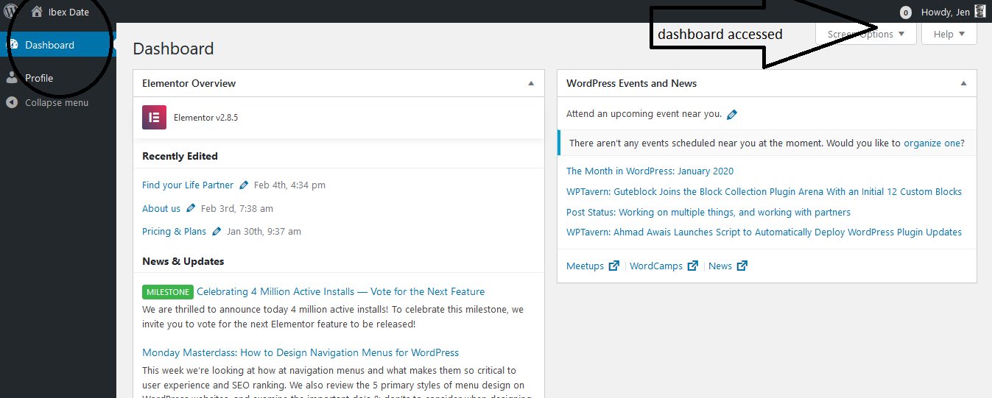The width and height of the screenshot is (992, 398).
Task: Click the Elementor logo icon
Action: click(154, 117)
